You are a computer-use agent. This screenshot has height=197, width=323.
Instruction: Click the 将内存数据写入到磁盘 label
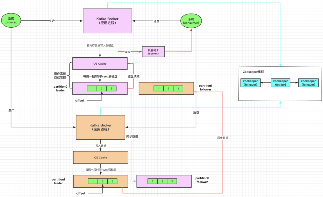coord(100,46)
